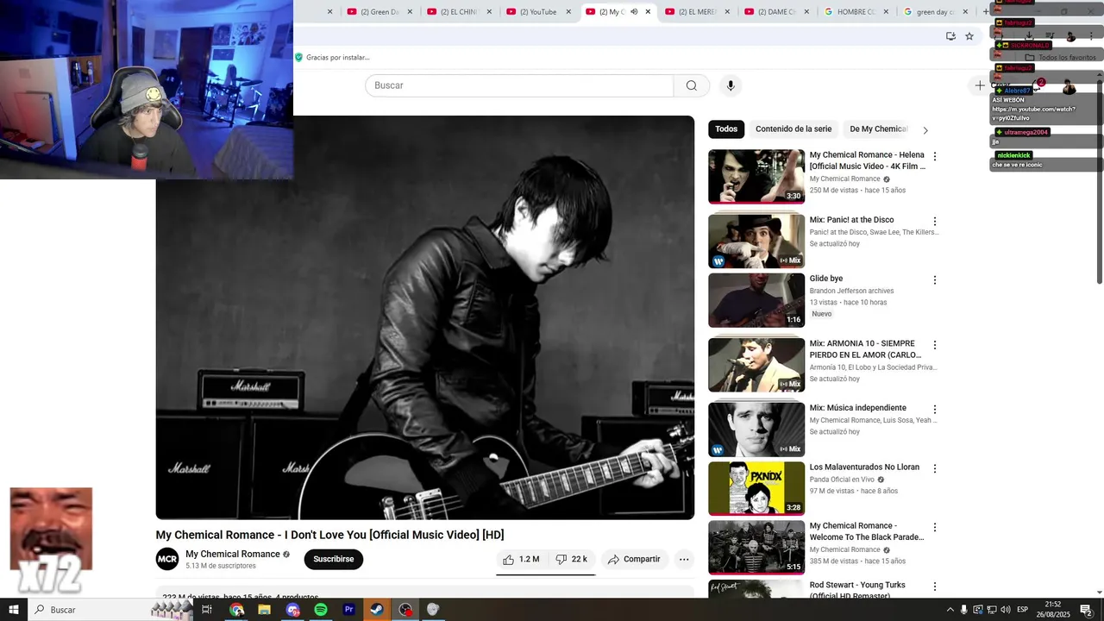Bookmark this page with the star icon
1104x621 pixels.
pos(969,36)
